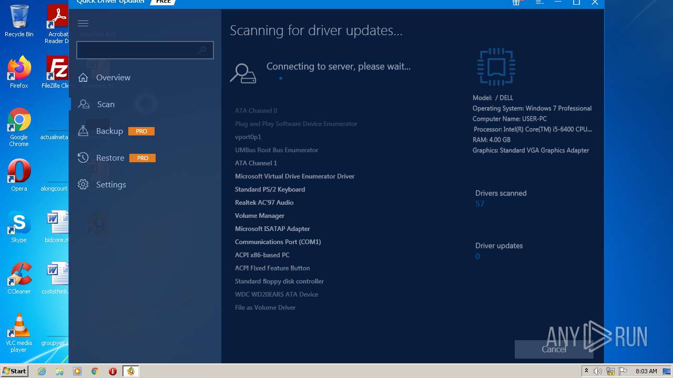Open Opera desktop shortcut

pyautogui.click(x=19, y=175)
